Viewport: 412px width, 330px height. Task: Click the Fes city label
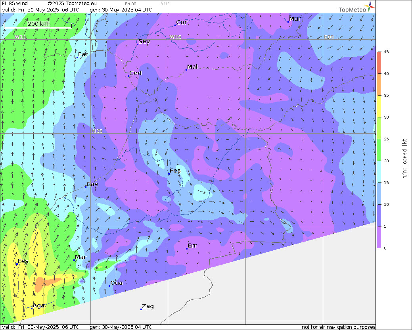[175, 171]
